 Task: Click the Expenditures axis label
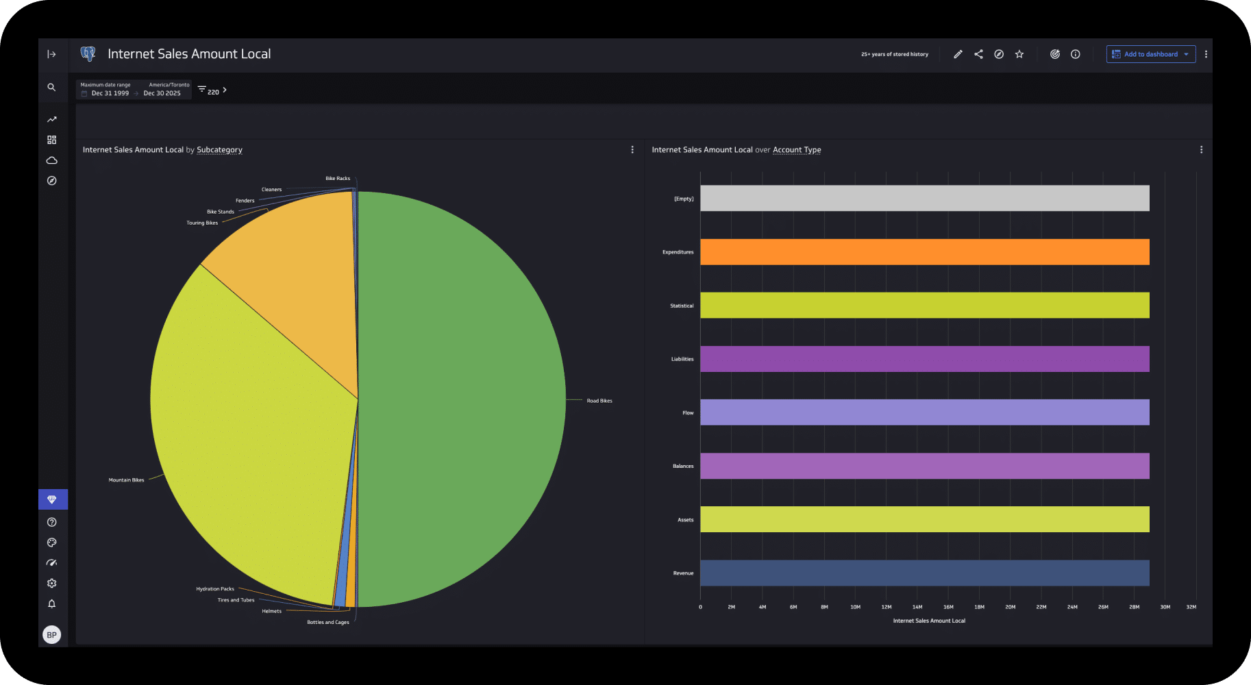pyautogui.click(x=678, y=252)
